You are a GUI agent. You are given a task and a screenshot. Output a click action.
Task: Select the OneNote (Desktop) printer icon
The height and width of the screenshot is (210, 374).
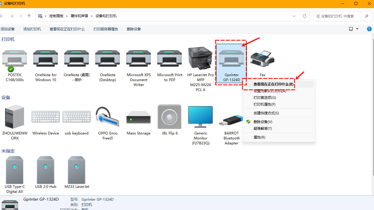click(x=108, y=58)
